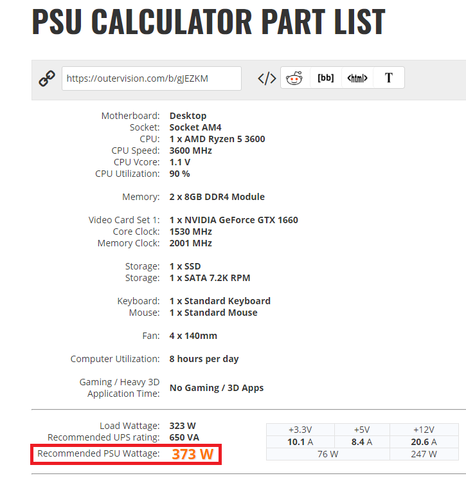Click the "Gaming / Heavy 3D Application Time:" label
Screen dimensions: 466x483
click(x=120, y=388)
